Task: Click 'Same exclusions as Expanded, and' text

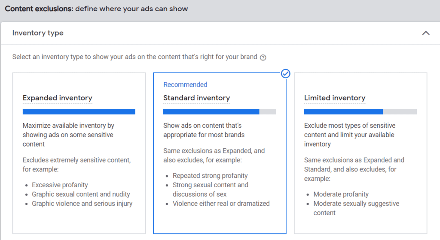Action: (214, 155)
